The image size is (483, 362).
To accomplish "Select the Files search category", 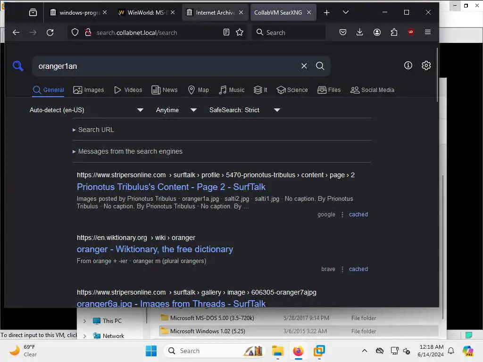I will point(329,90).
